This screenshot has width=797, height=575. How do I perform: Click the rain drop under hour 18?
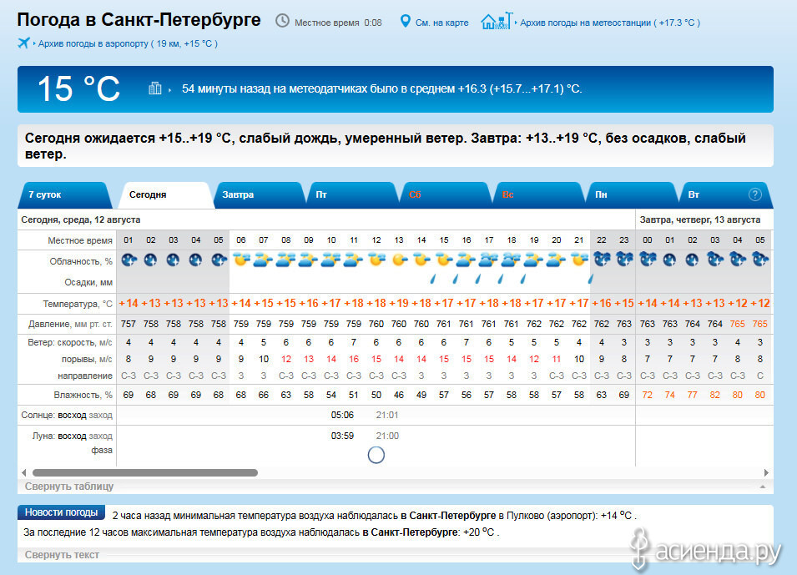coord(523,279)
